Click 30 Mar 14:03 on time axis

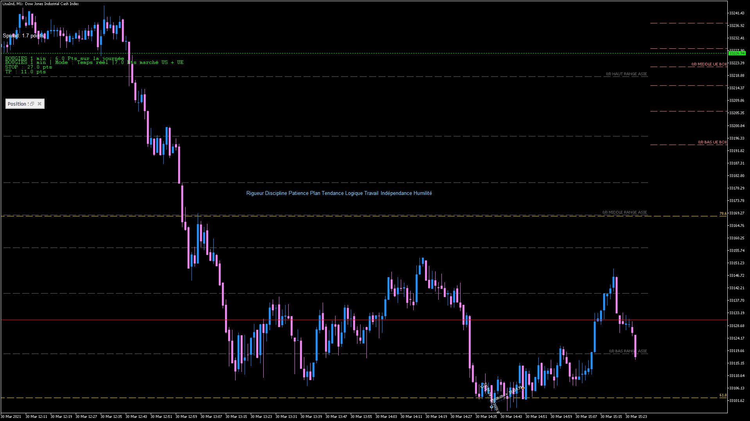click(x=386, y=416)
